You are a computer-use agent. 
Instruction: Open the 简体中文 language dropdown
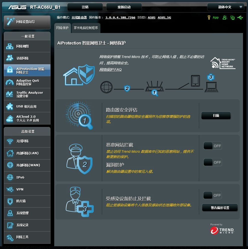(225, 7)
